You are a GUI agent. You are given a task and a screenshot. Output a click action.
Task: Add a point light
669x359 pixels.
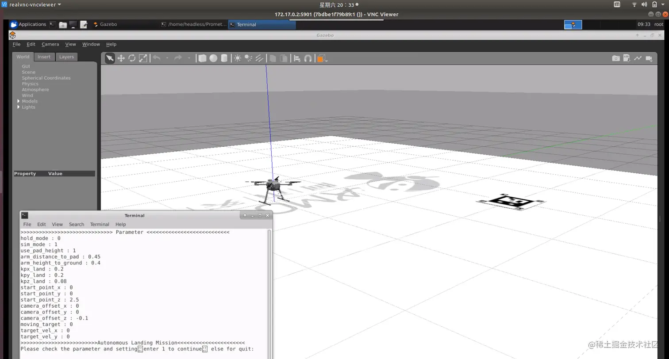[x=238, y=58]
